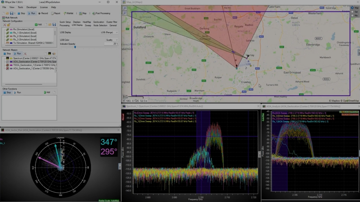This screenshot has height=202, width=360.
Task: Save the solution with the main toolbar disk icon
Action: [11, 13]
